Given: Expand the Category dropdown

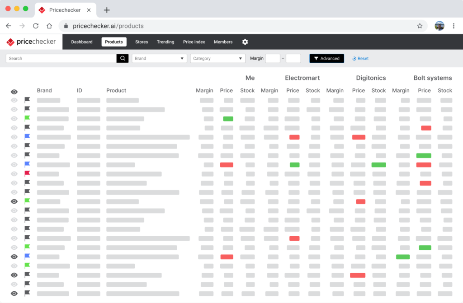Looking at the screenshot, I should pos(217,58).
